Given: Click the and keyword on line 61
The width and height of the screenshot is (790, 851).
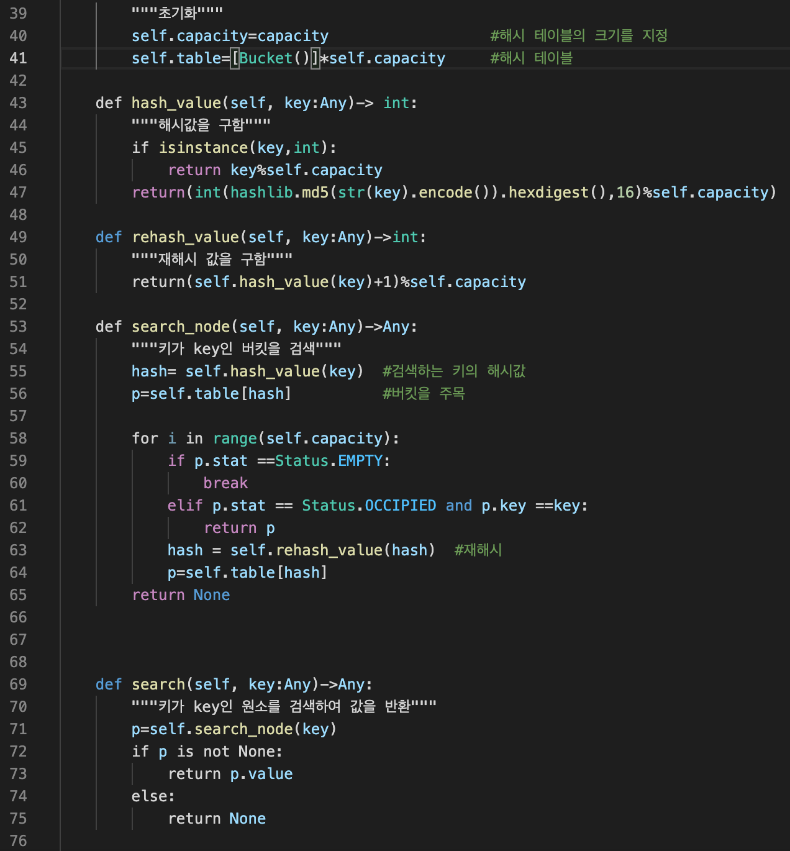Looking at the screenshot, I should (459, 506).
